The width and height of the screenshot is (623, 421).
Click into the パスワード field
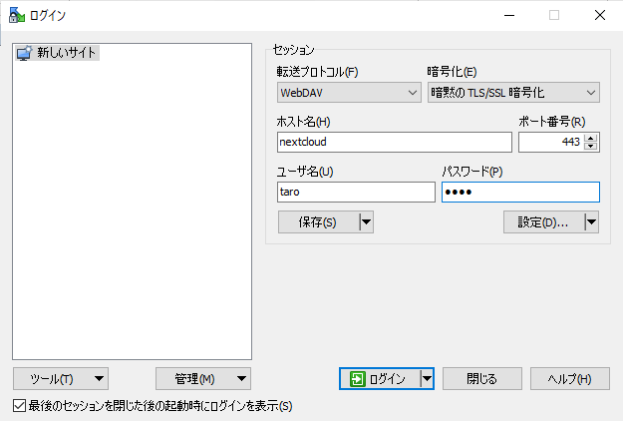point(520,192)
